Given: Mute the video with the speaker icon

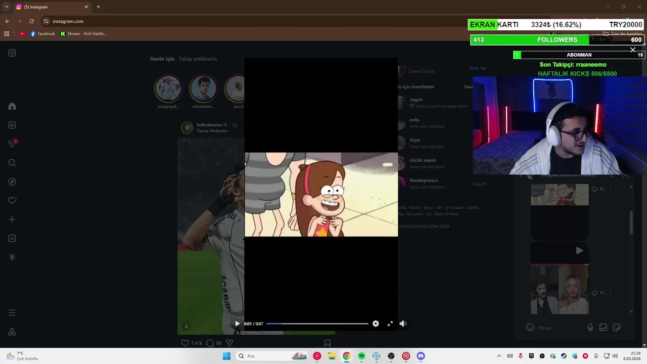Looking at the screenshot, I should tap(403, 324).
